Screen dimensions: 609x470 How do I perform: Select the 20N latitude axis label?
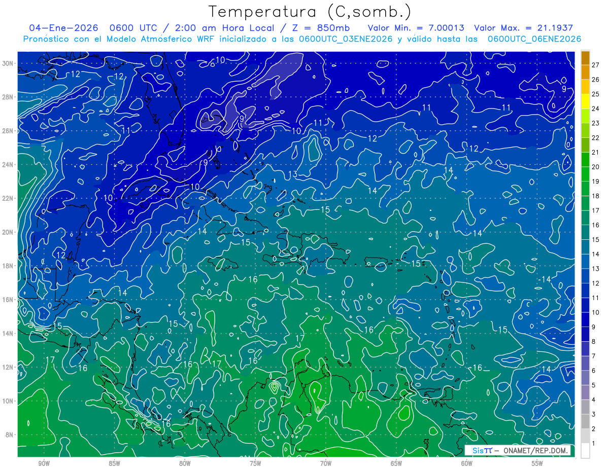point(8,232)
